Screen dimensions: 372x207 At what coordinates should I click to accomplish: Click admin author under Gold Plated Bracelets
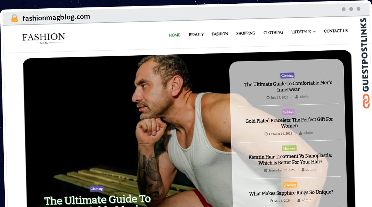[x=308, y=133]
